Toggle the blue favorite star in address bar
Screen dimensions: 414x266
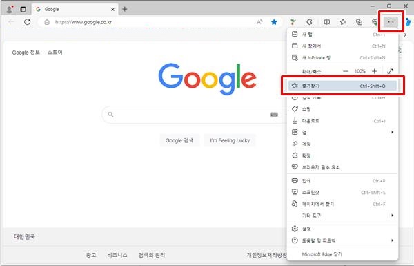pos(274,22)
